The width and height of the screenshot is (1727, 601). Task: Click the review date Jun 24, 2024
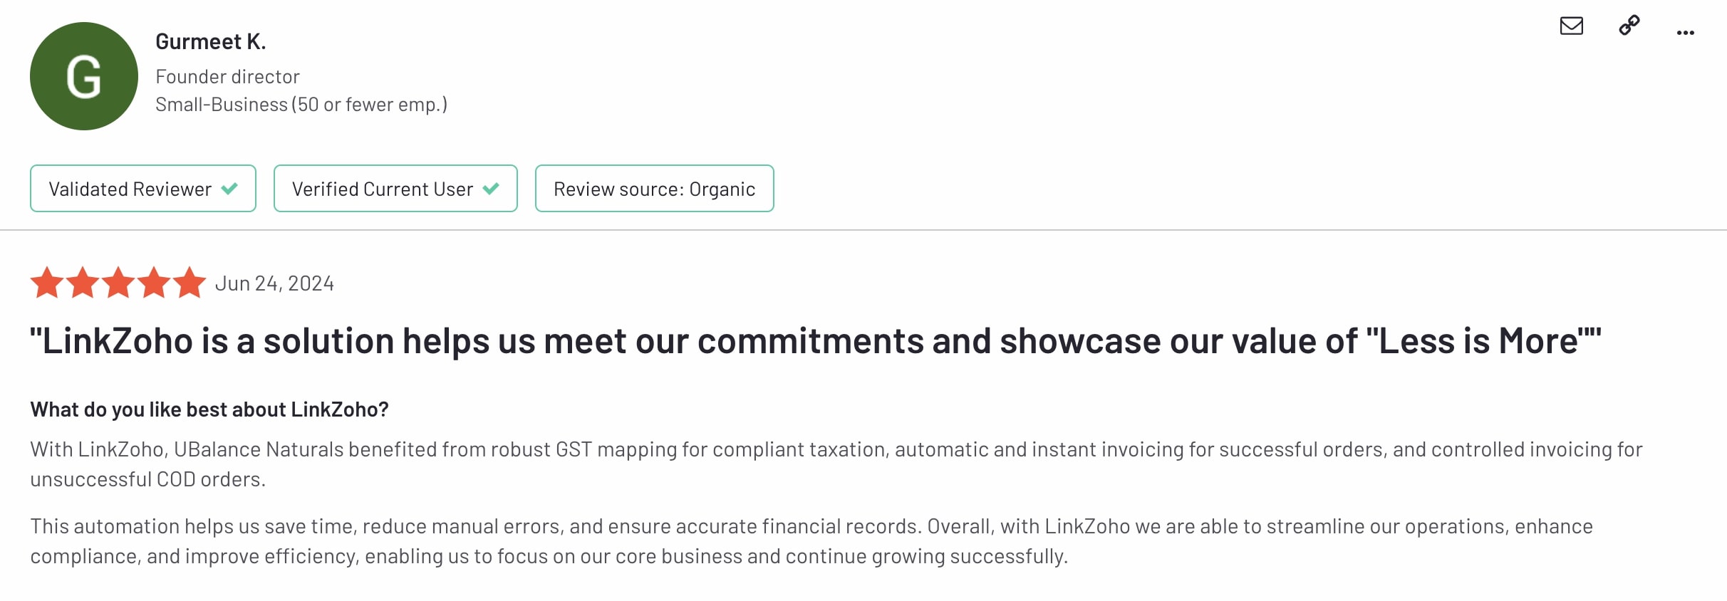274,283
